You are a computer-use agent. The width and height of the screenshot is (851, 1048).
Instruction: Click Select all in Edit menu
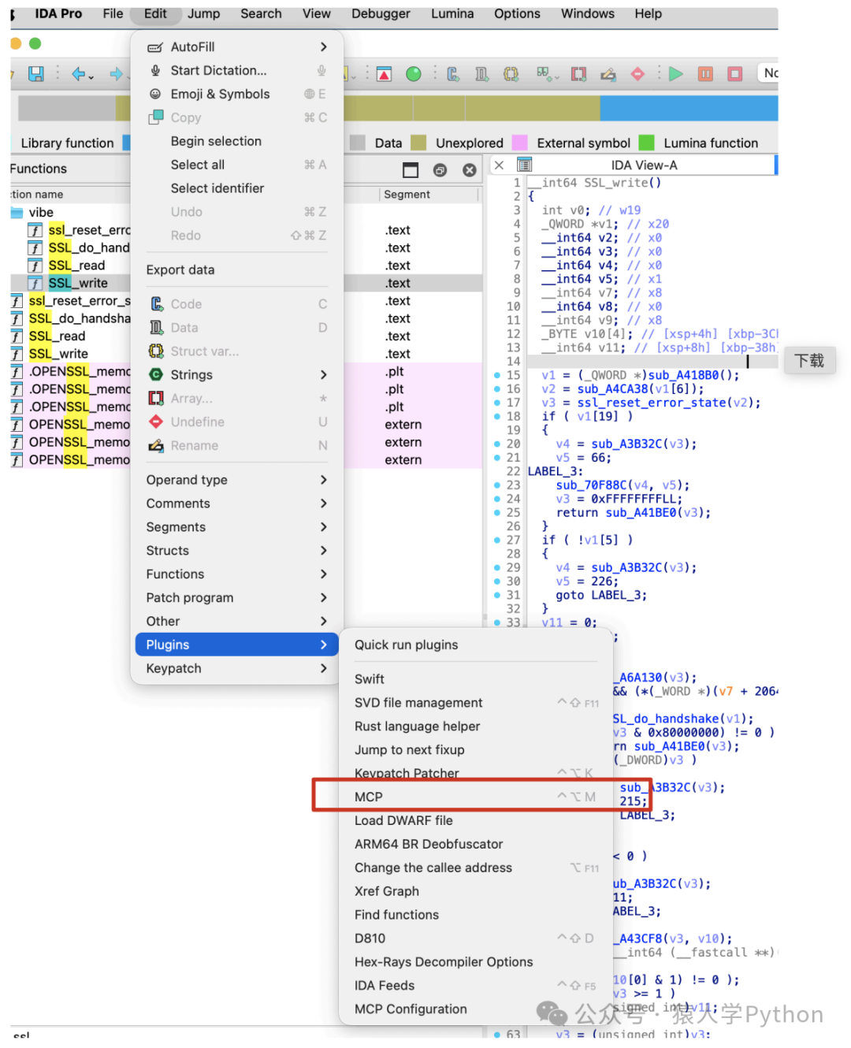tap(237, 165)
